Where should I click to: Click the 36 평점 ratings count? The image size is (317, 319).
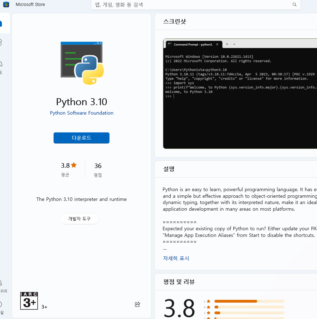[x=98, y=169]
